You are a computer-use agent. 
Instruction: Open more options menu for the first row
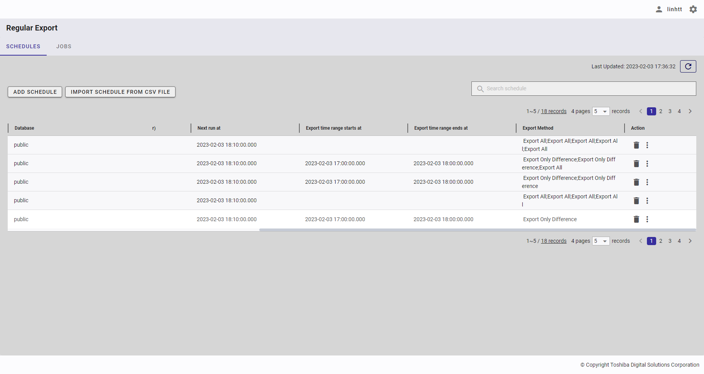pyautogui.click(x=647, y=145)
